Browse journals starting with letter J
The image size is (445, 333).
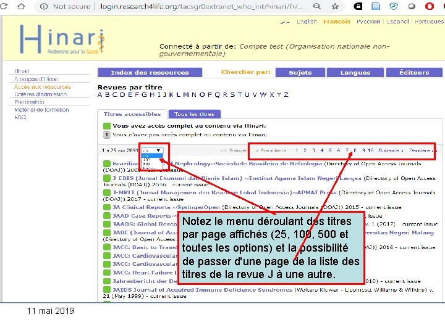click(164, 94)
